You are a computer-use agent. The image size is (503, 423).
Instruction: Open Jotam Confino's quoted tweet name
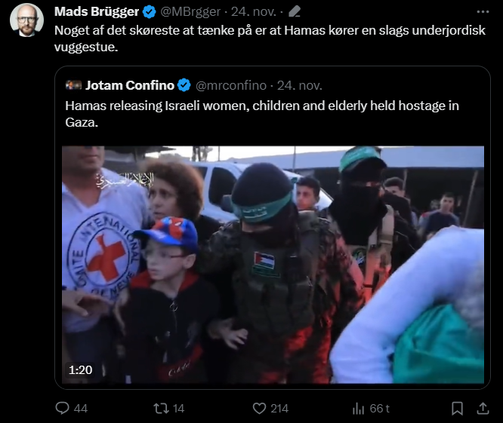click(x=130, y=85)
